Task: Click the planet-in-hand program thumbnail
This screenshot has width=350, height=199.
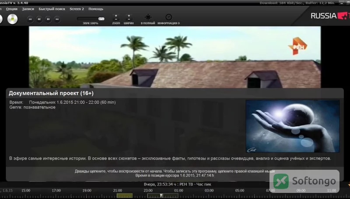Action: pos(293,126)
